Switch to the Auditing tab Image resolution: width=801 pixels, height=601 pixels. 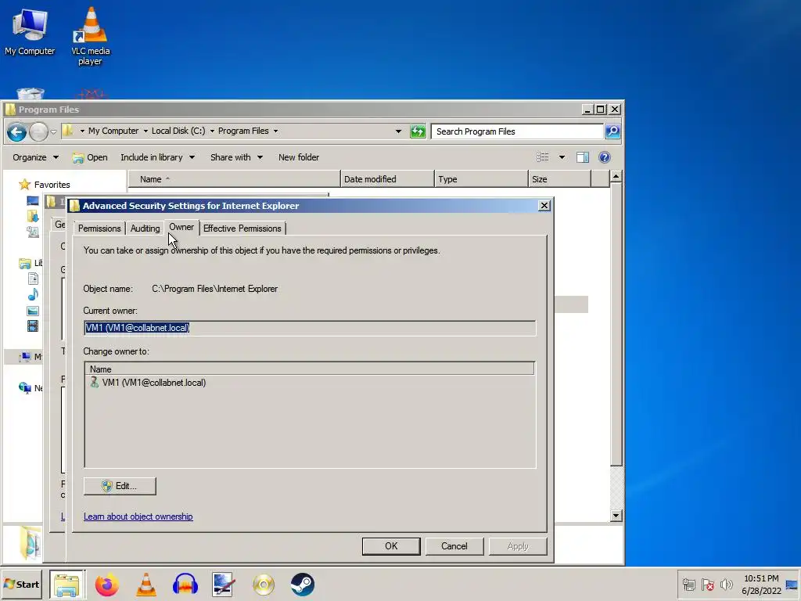tap(145, 229)
